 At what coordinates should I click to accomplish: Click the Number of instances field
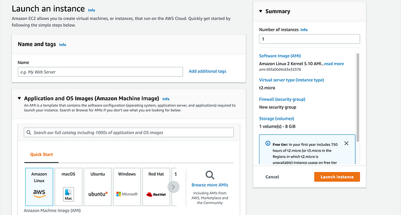click(x=310, y=39)
